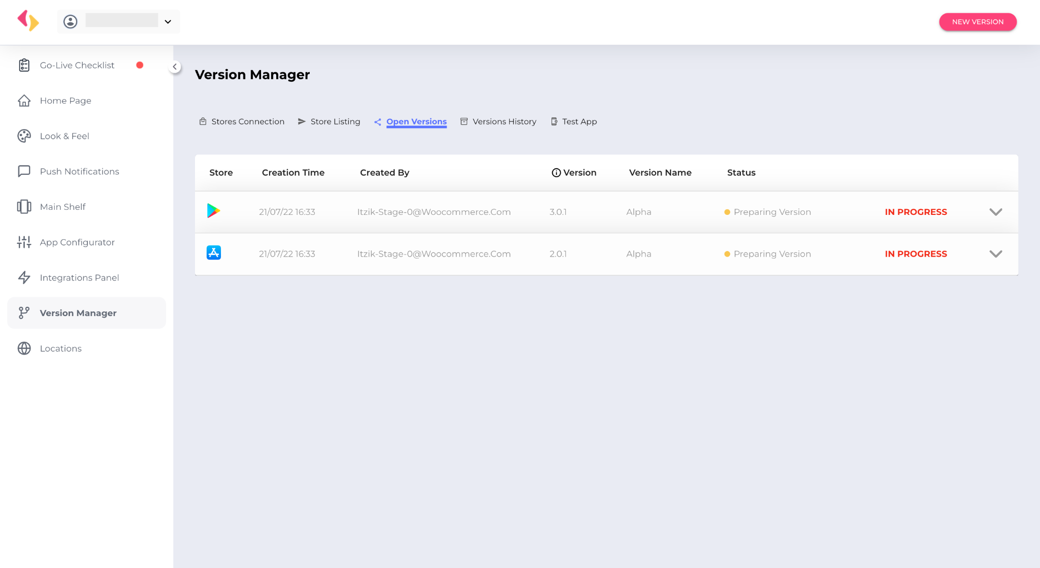This screenshot has height=568, width=1040.
Task: Expand the version 3.0.1 row chevron
Action: (x=995, y=212)
